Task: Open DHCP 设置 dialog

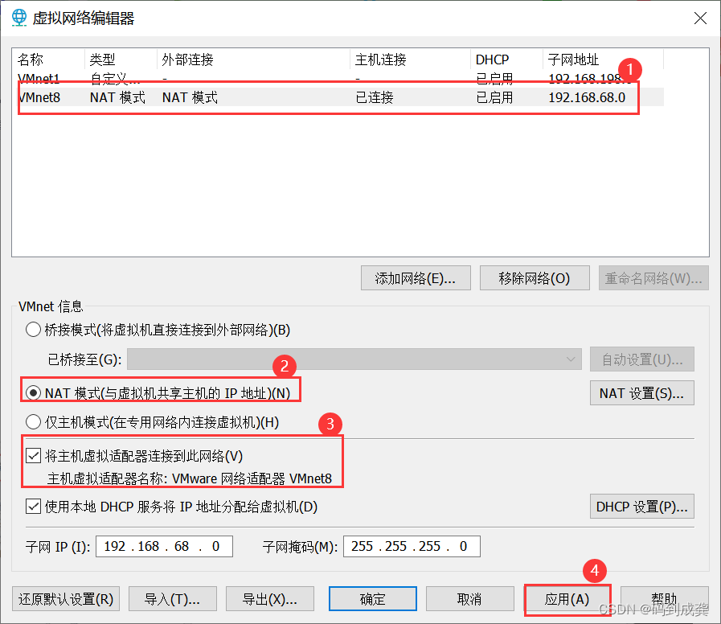Action: (x=641, y=507)
